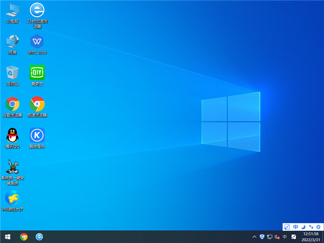The image size is (324, 243).
Task: Launch the iQIYI video app icon
Action: coord(37,74)
